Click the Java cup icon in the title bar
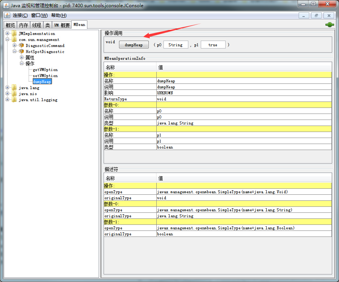This screenshot has height=282, width=339. click(6, 6)
